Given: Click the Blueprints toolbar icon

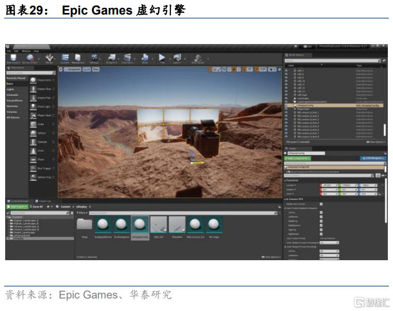Looking at the screenshot, I should (112, 58).
